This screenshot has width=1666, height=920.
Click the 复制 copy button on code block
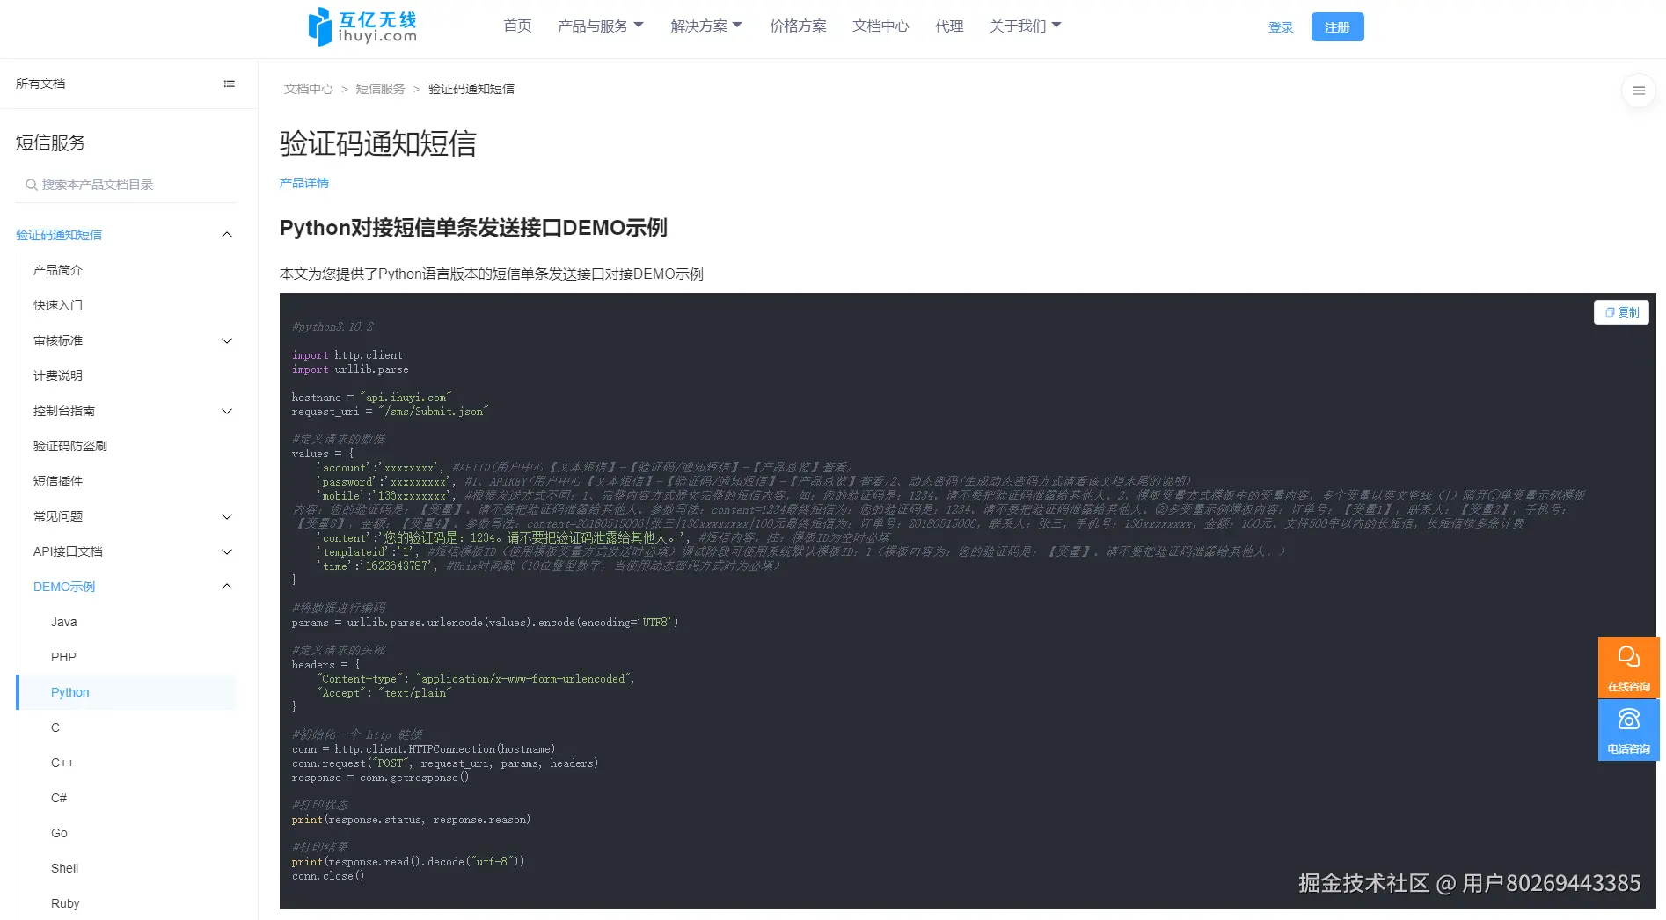click(1621, 312)
